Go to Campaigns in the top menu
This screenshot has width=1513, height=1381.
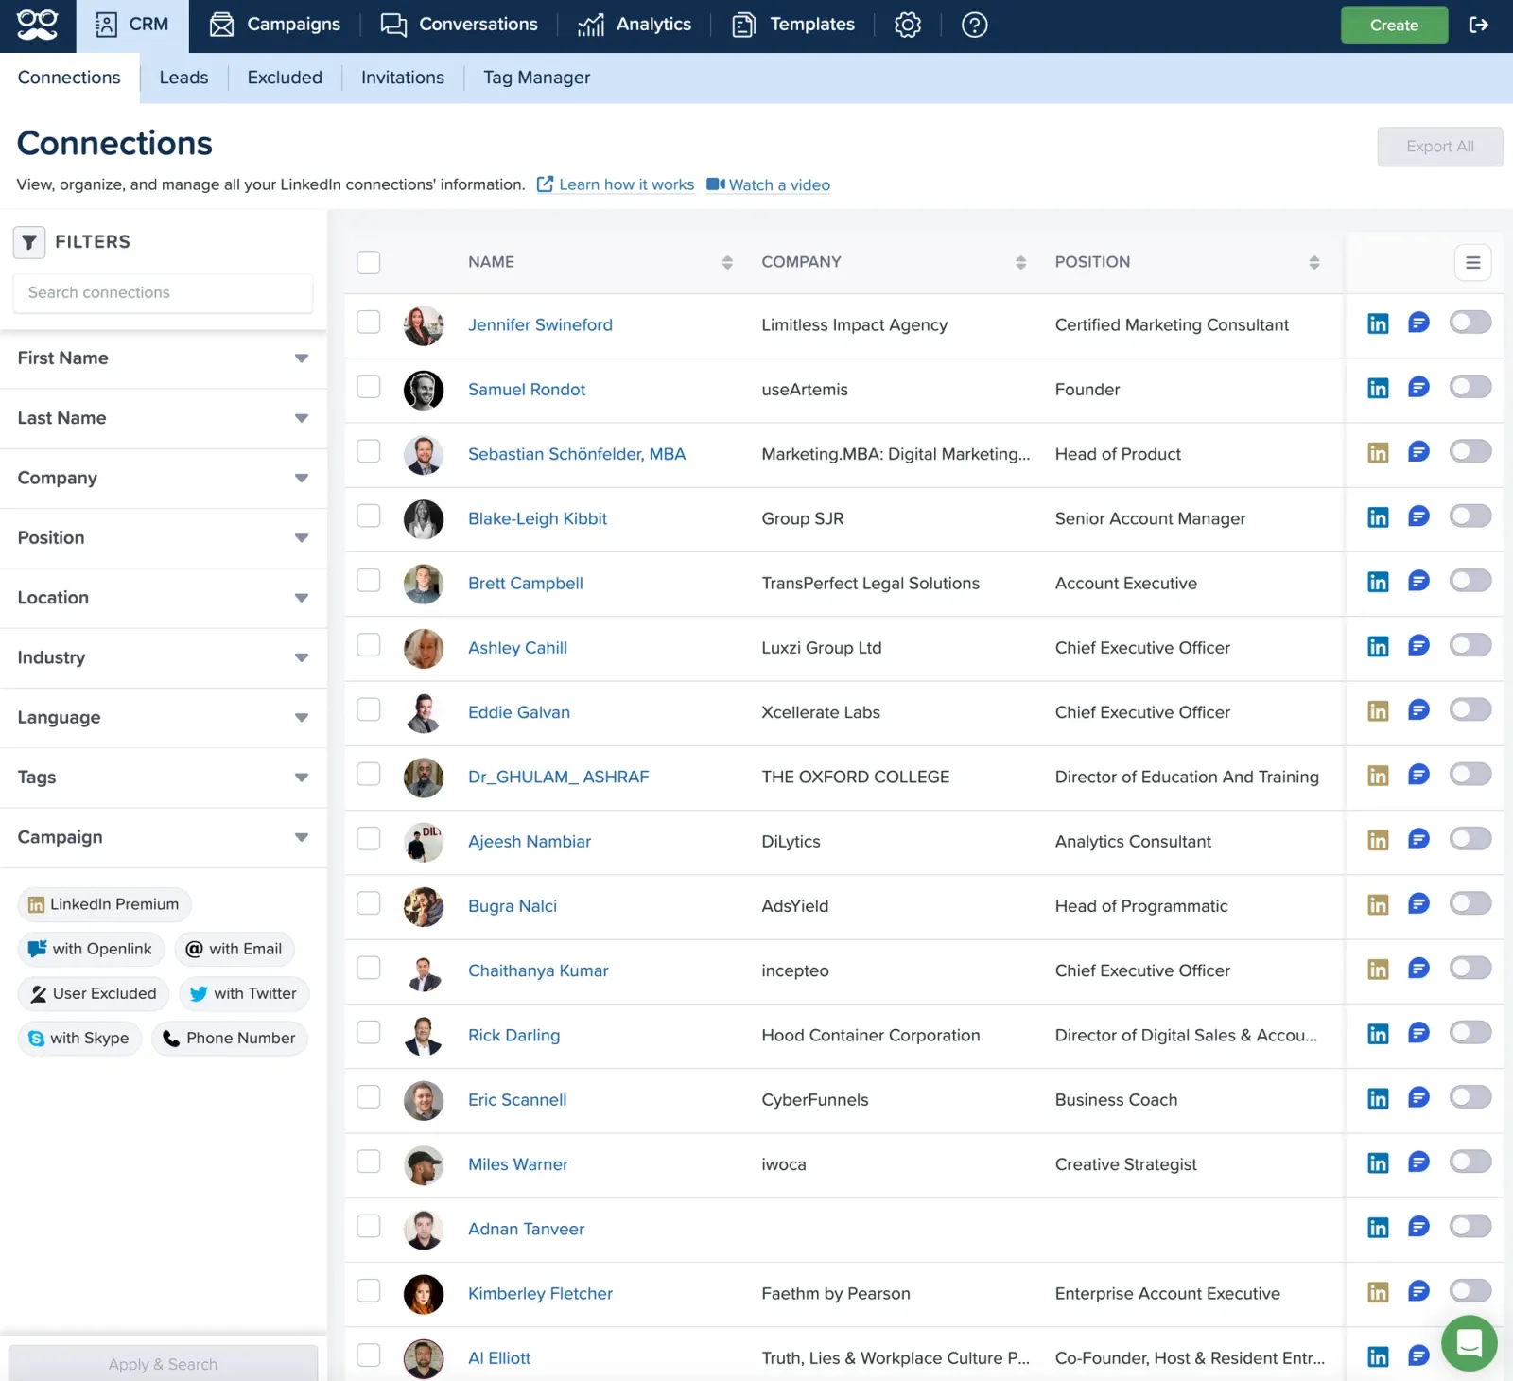[x=274, y=25]
